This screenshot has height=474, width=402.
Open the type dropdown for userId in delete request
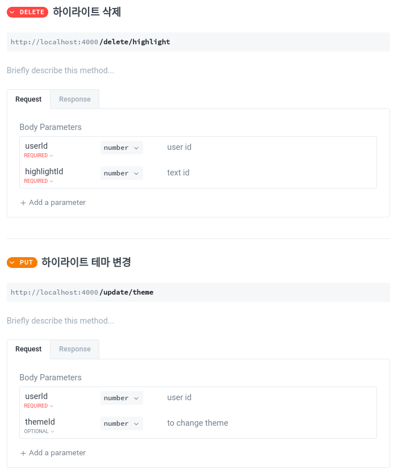coord(121,147)
